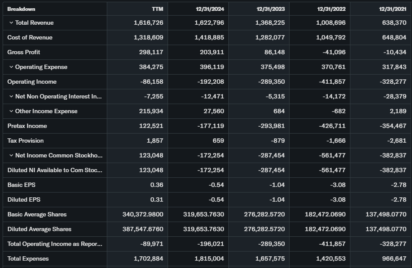This screenshot has height=268, width=412.
Task: Expand the Total Revenue row chevron
Action: tap(11, 23)
